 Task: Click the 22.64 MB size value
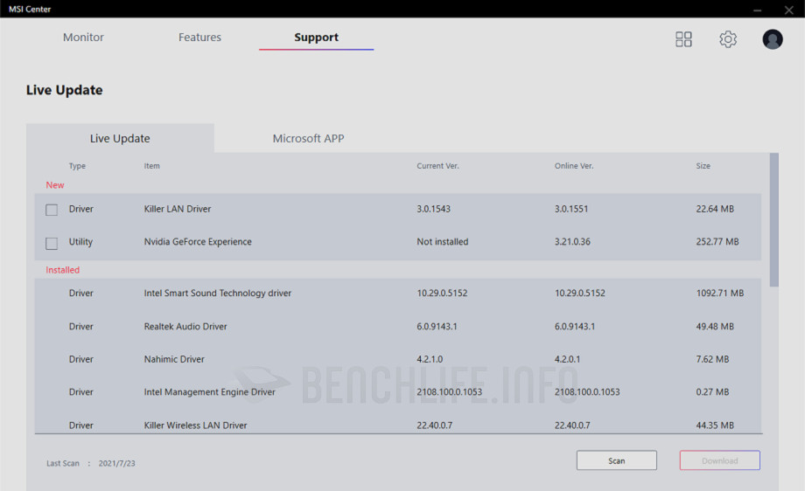[x=715, y=209]
